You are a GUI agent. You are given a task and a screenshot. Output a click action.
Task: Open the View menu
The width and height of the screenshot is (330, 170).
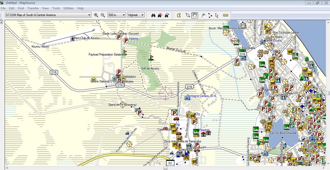[x=45, y=8]
